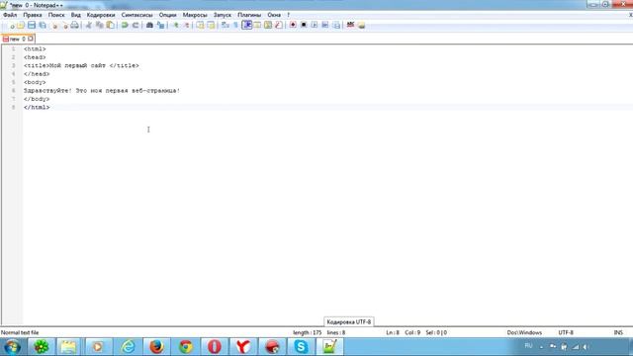This screenshot has height=356, width=633.
Task: Open the Окна menu
Action: click(274, 15)
